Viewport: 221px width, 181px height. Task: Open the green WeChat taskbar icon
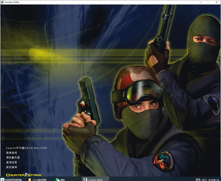(x=57, y=180)
